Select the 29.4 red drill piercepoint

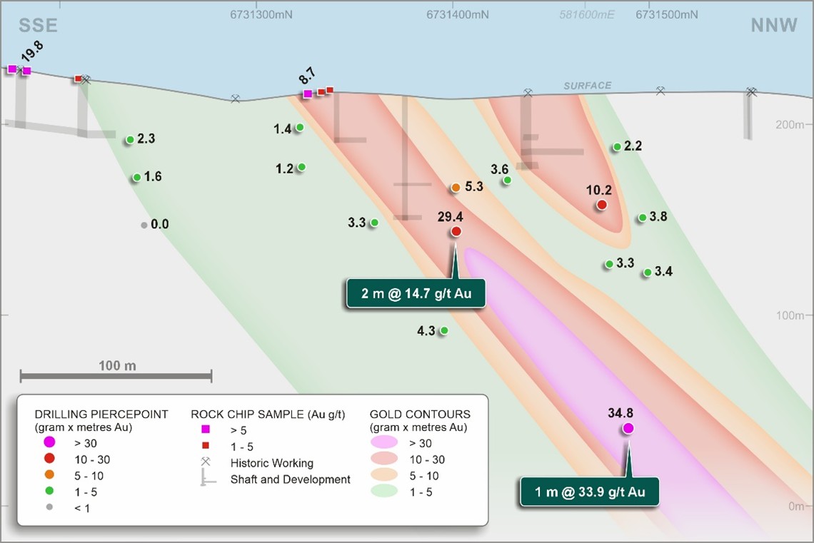pos(456,230)
